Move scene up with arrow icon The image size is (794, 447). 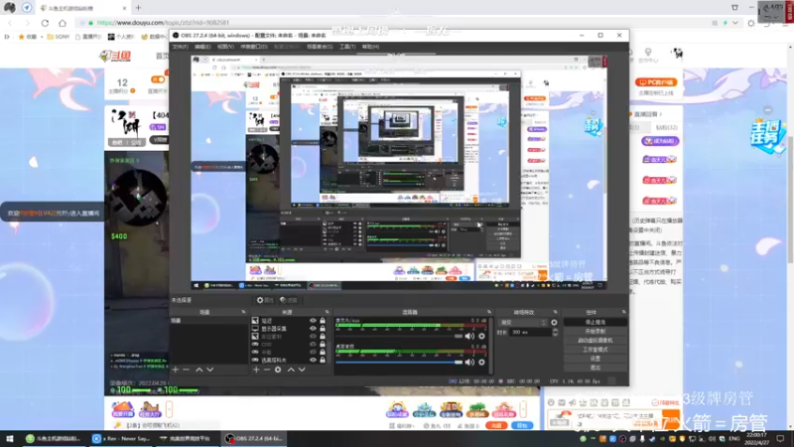click(199, 370)
